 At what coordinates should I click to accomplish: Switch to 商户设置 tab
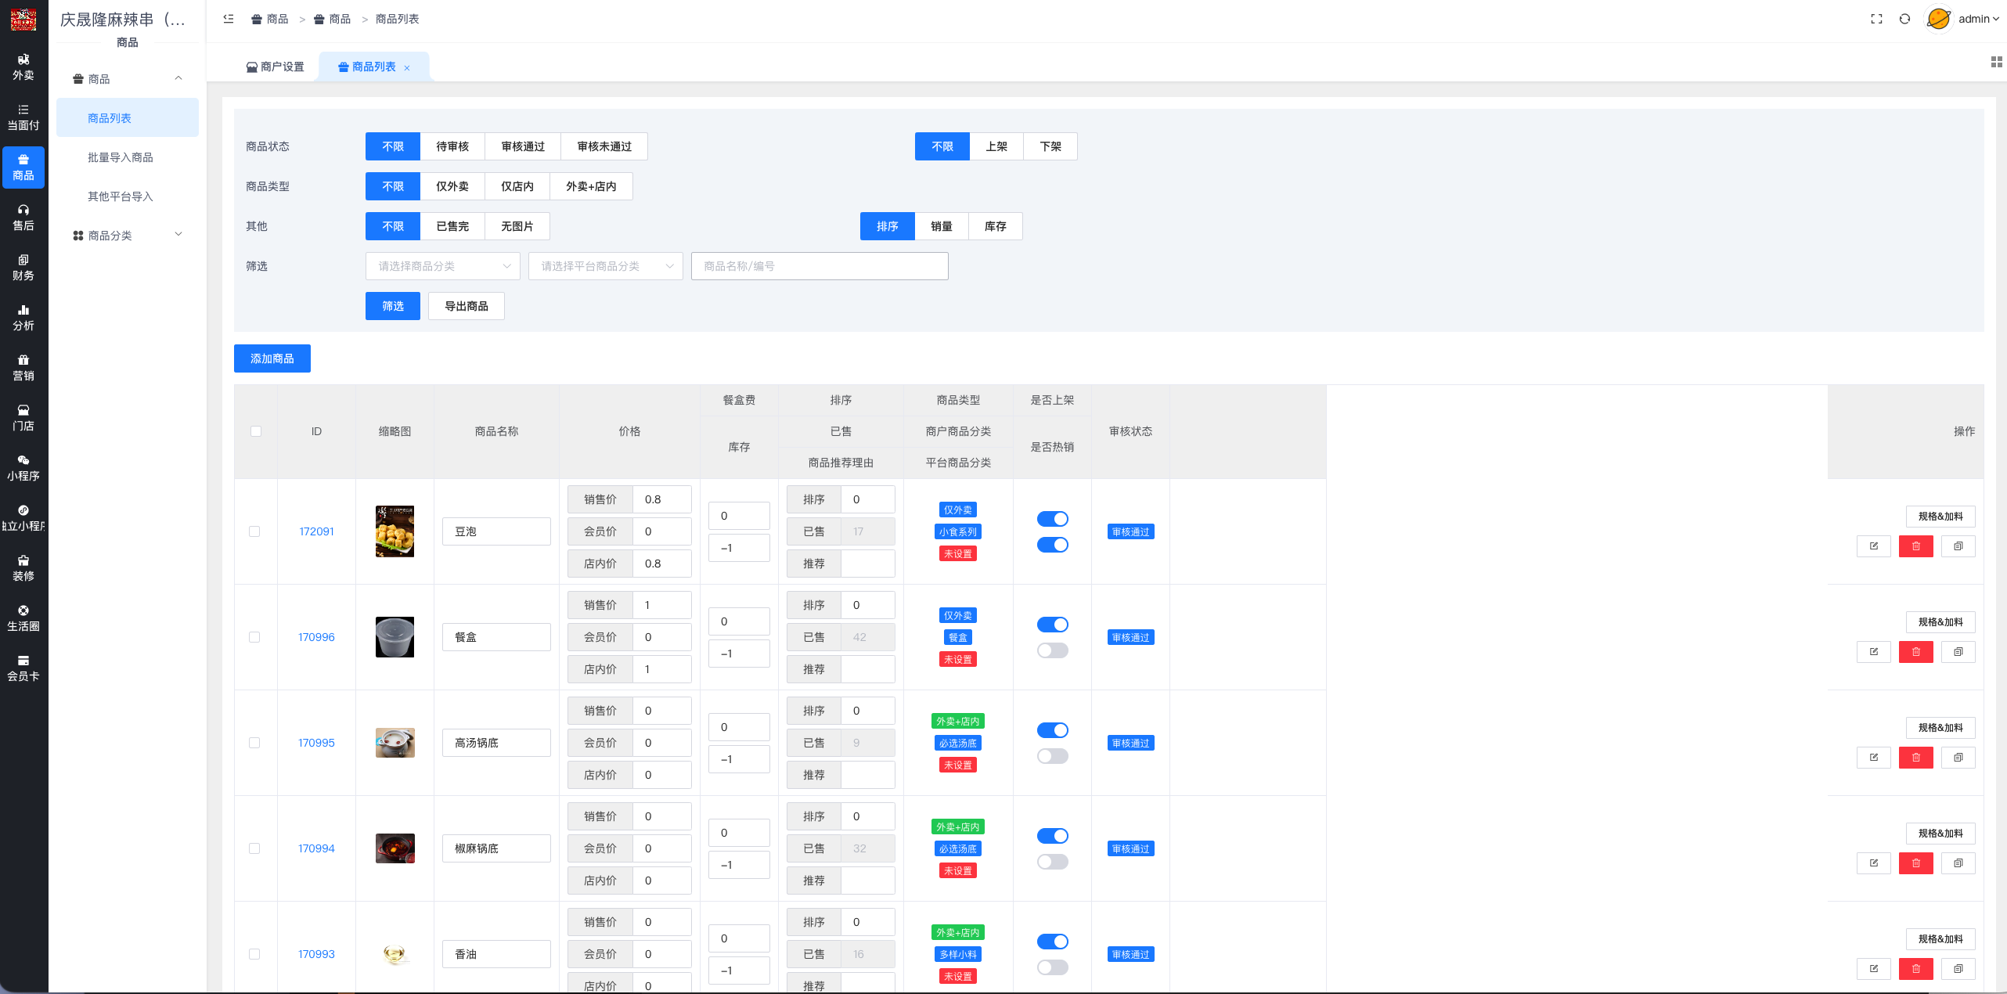tap(275, 67)
